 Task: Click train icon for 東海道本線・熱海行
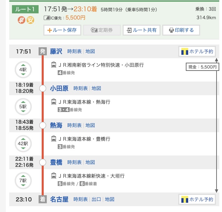(x=54, y=102)
